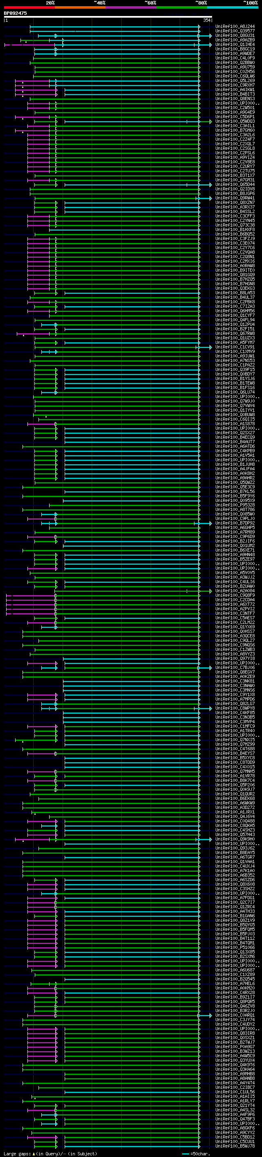Select the UniRef100_A2A084 label
The width and height of the screenshot is (262, 1157).
point(235,591)
